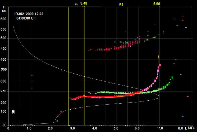Click the 600 km height tick label
The width and height of the screenshot is (197, 132).
[3, 19]
